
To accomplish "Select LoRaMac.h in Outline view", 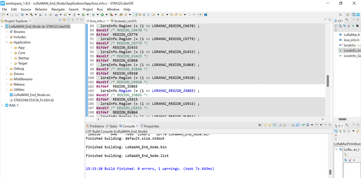I will pos(349,35).
